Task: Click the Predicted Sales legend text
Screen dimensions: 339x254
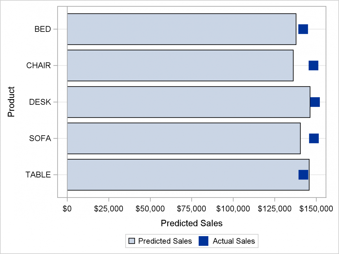Action: click(x=165, y=241)
